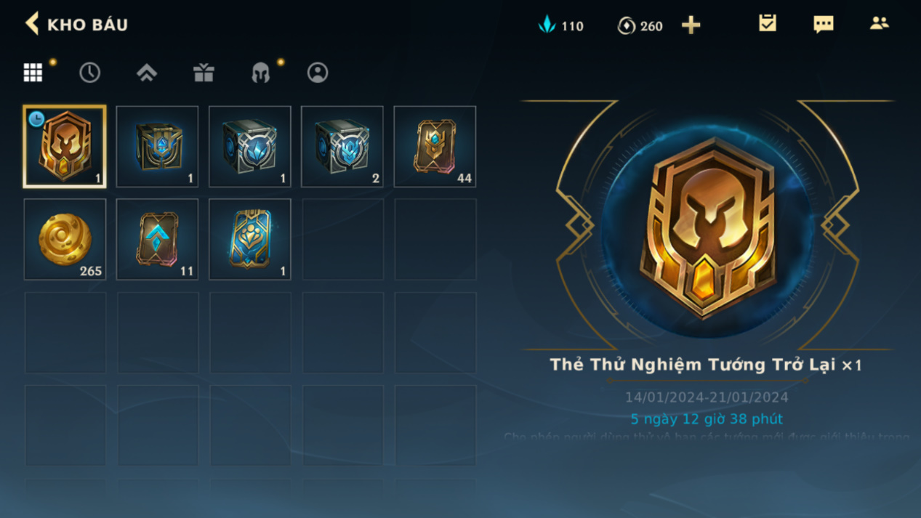Switch to the clock time-limited filter tab
The image size is (921, 518).
click(89, 72)
